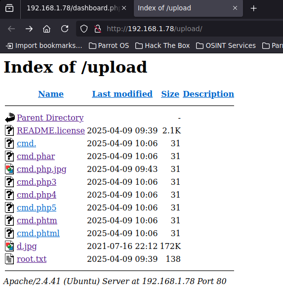Click the text file icon beside root.txt
The width and height of the screenshot is (283, 290).
point(9,259)
